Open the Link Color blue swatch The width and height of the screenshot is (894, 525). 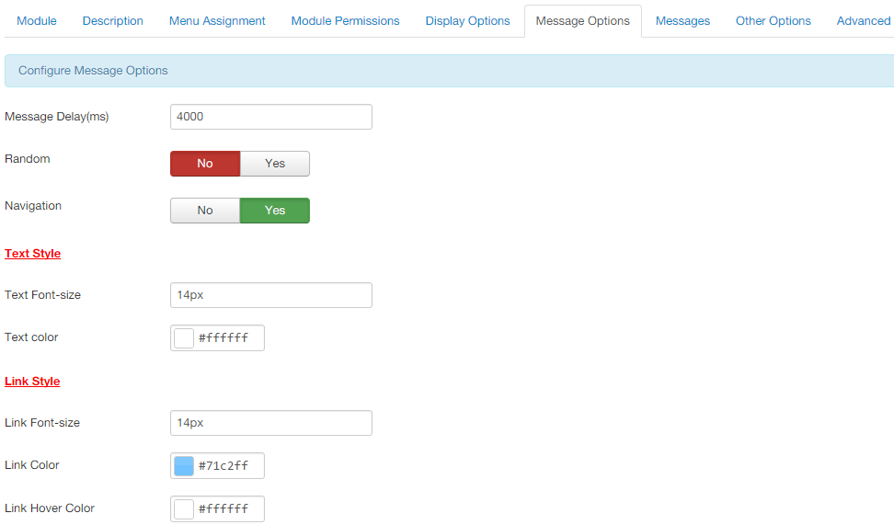tap(184, 466)
